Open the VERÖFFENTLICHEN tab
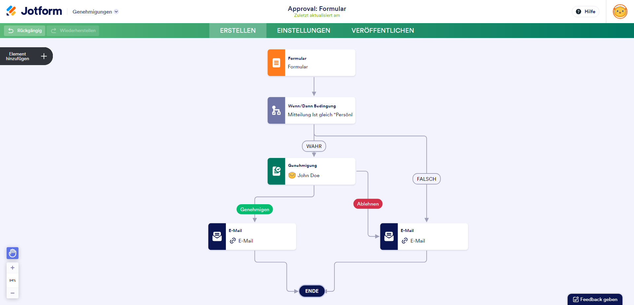The width and height of the screenshot is (634, 305). (382, 30)
